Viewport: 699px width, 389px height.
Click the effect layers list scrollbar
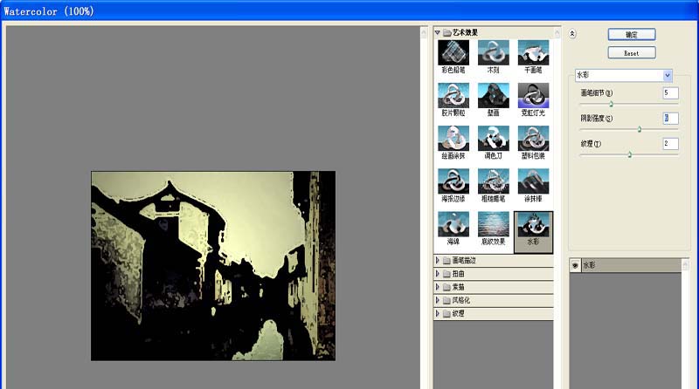click(x=685, y=324)
